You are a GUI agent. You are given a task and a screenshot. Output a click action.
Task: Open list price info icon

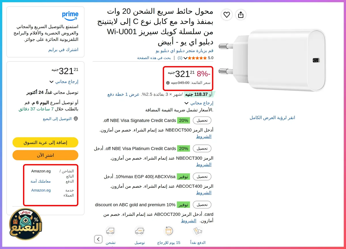(x=168, y=83)
